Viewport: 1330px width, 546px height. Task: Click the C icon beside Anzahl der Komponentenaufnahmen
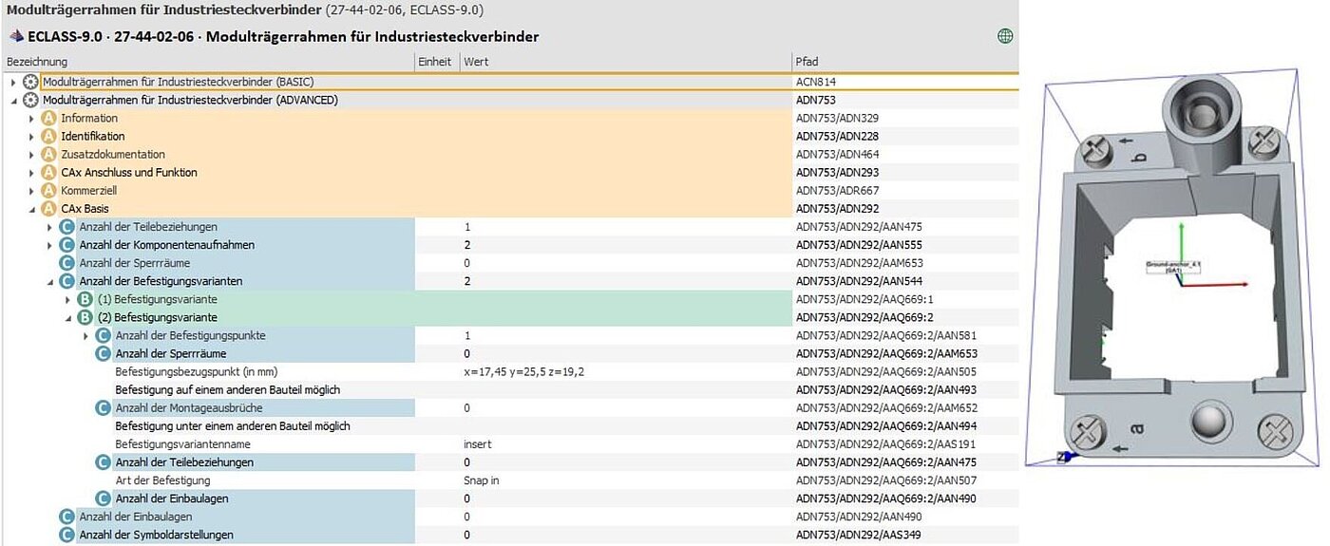click(67, 245)
